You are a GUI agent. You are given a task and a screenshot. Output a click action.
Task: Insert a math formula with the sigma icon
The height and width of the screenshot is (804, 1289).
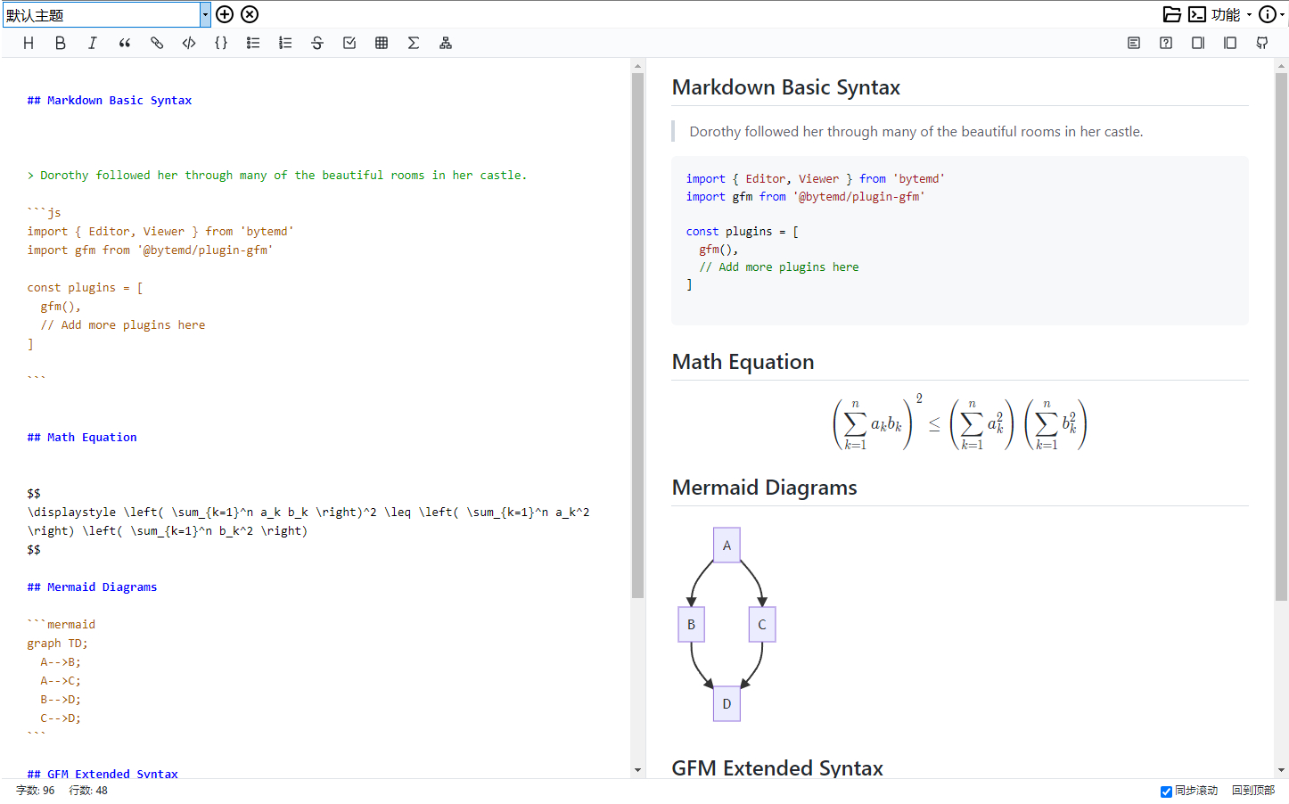[x=414, y=43]
